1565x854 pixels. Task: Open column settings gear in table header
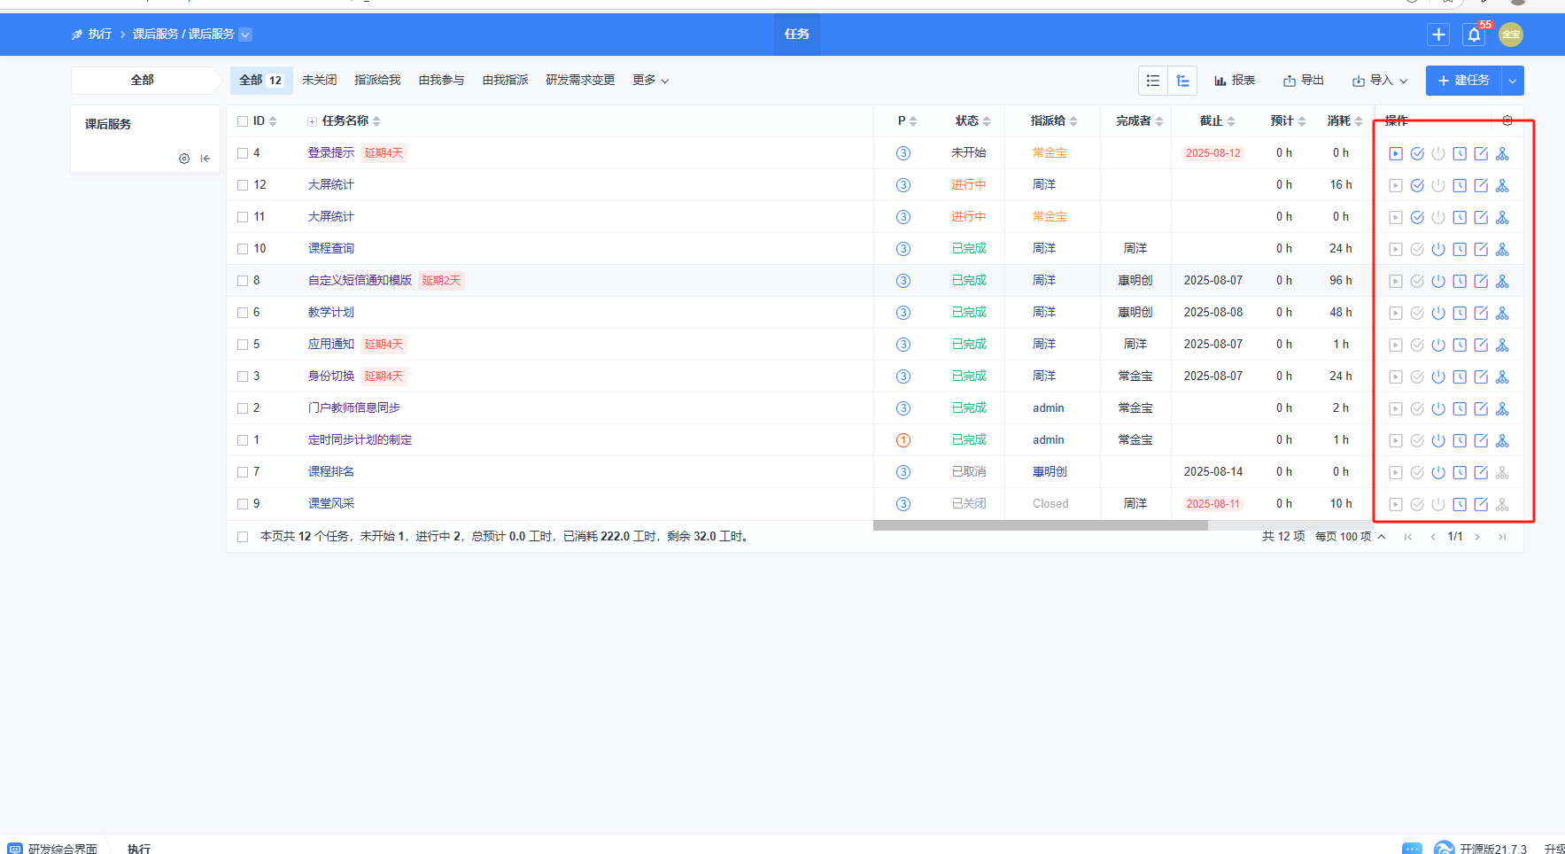(x=1507, y=120)
